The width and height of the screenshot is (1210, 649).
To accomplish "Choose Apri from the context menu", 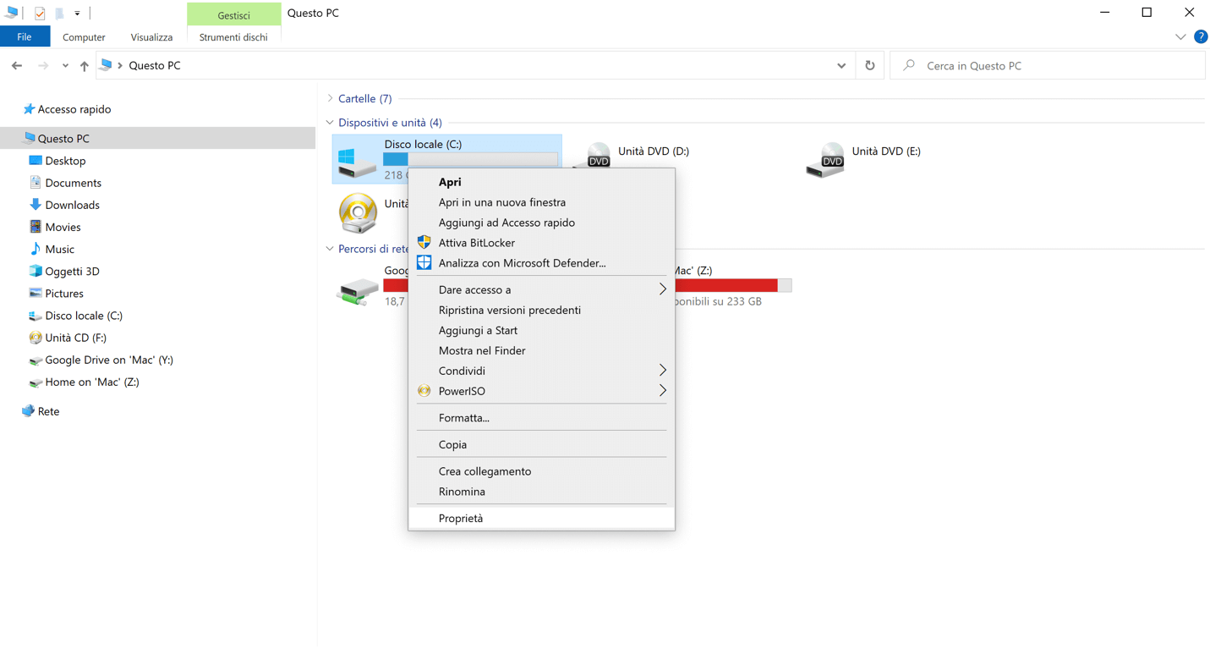I will [x=541, y=182].
